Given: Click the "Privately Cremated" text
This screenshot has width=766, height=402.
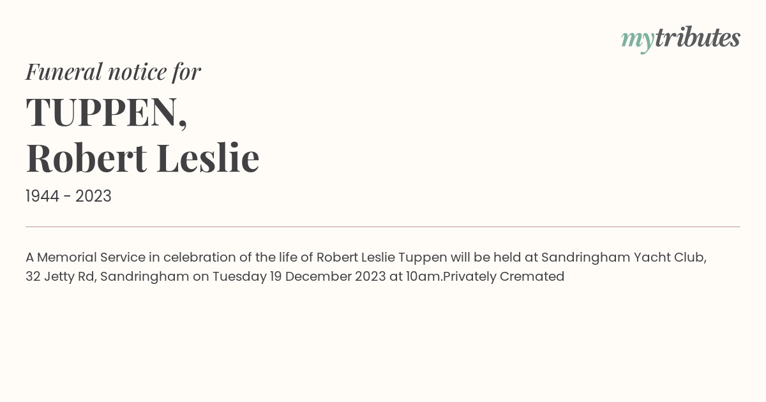Looking at the screenshot, I should click(504, 277).
